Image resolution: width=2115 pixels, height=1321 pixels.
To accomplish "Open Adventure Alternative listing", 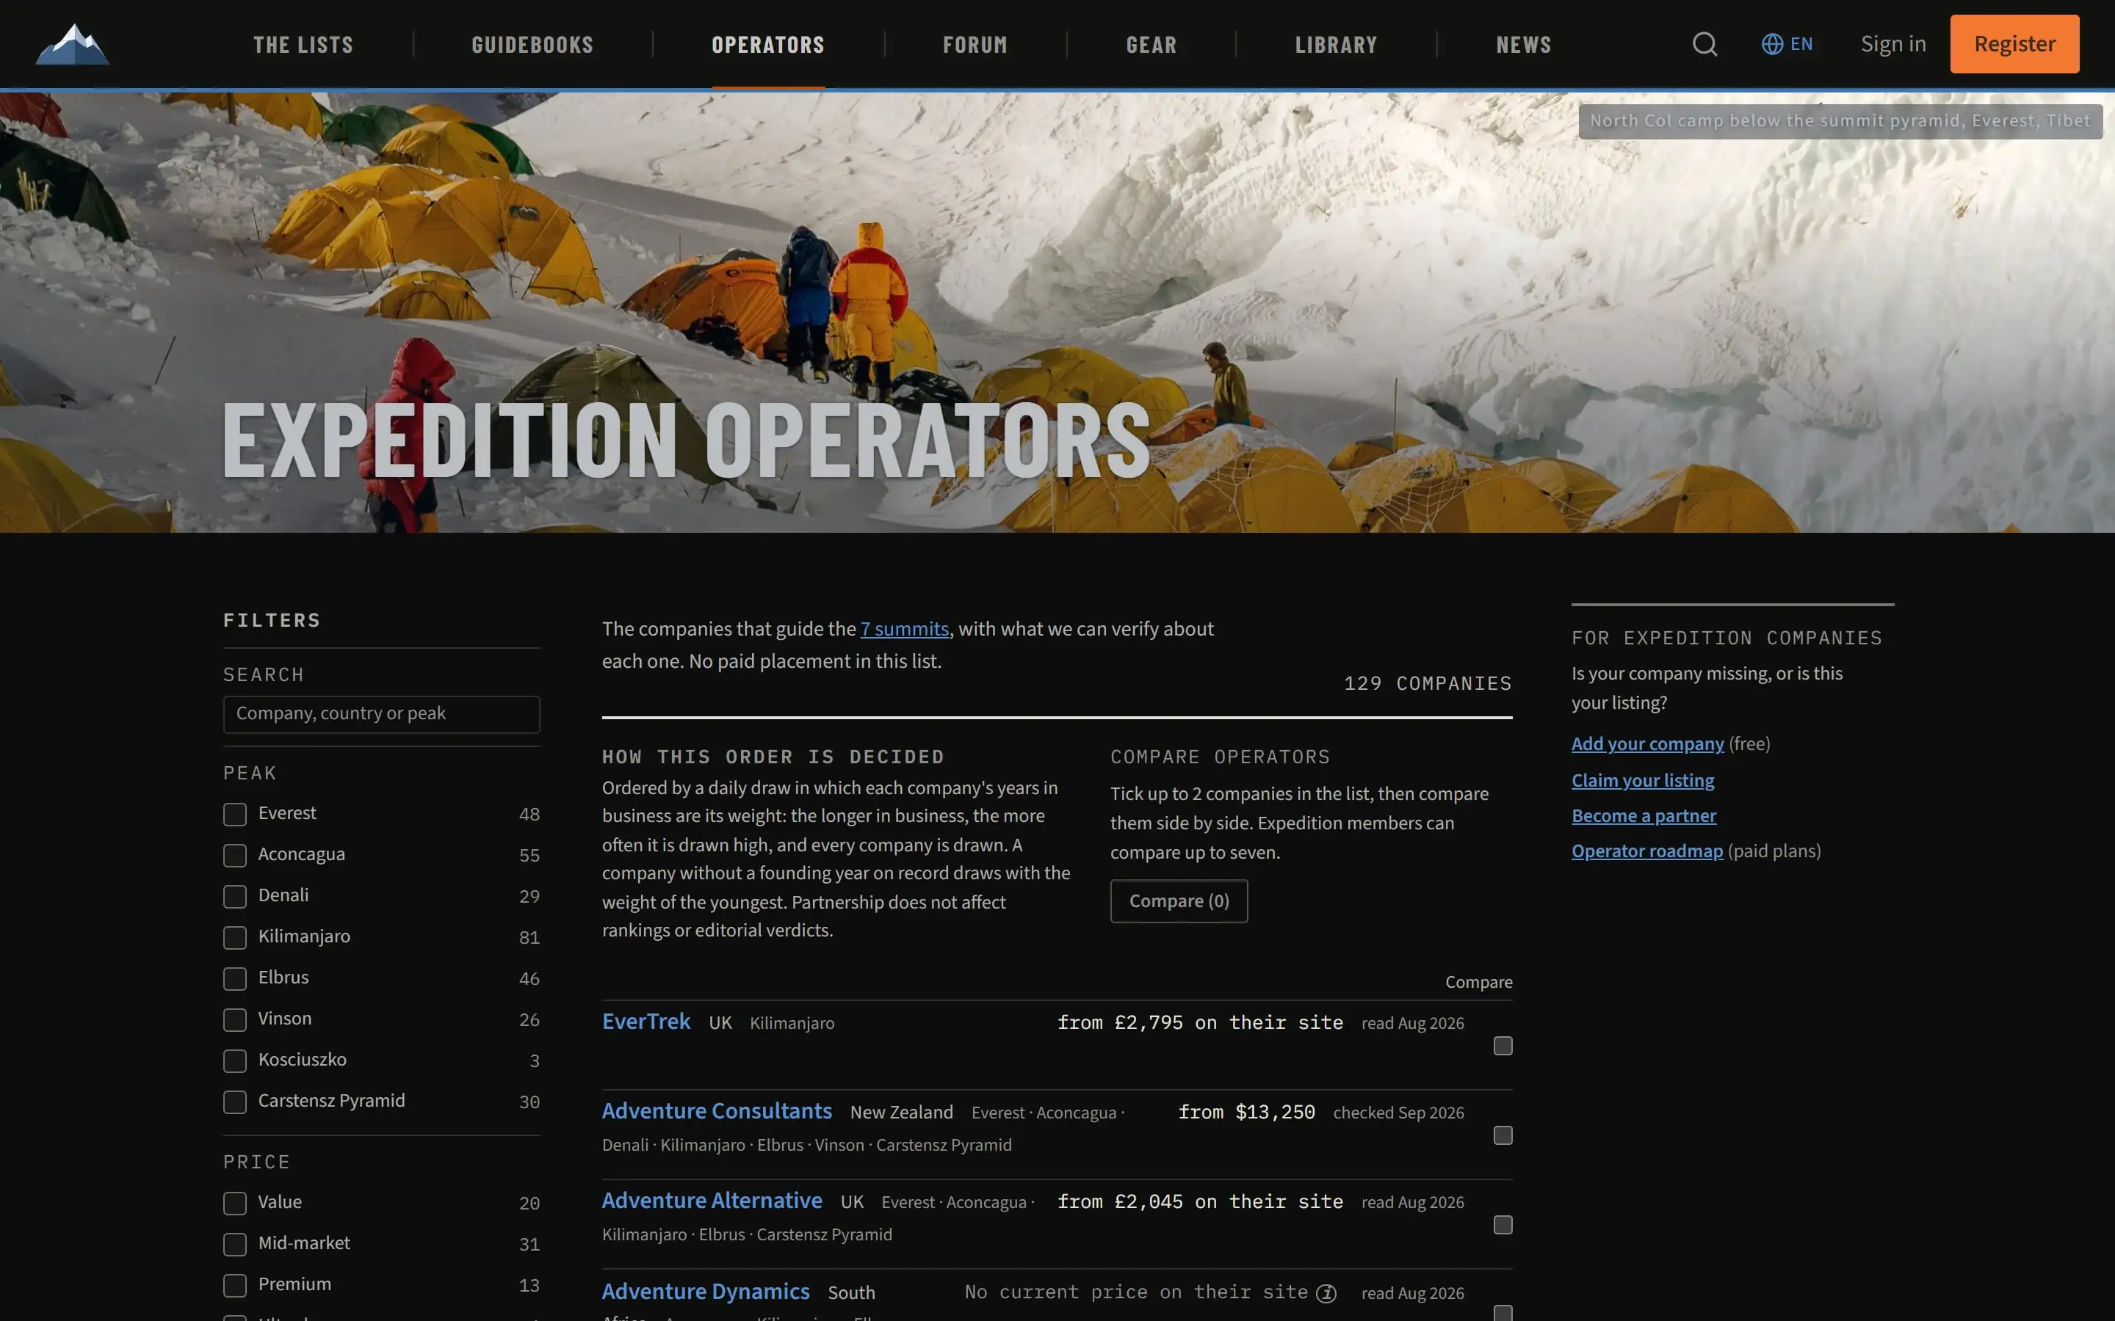I will point(712,1201).
